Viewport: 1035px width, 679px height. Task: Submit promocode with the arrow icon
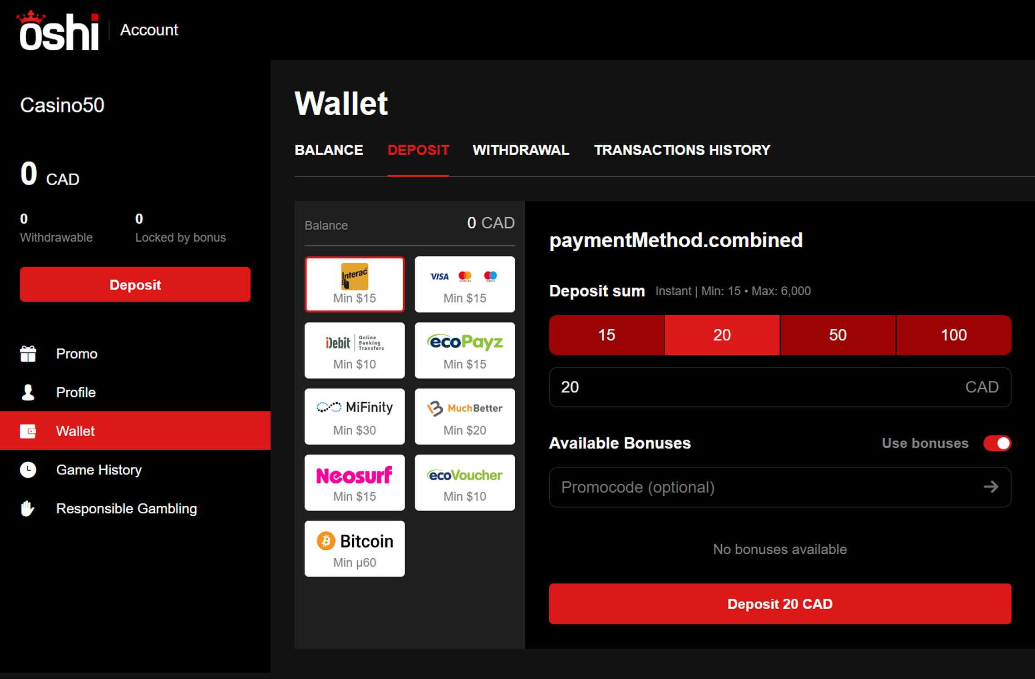click(x=991, y=487)
